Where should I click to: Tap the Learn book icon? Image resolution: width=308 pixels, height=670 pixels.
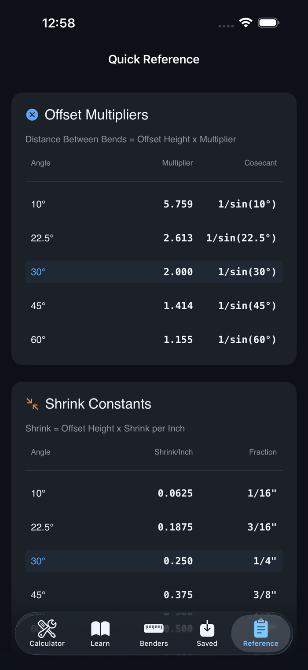point(100,629)
